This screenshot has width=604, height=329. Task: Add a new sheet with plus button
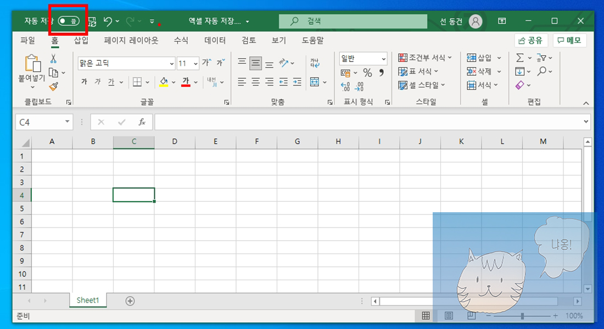tap(130, 301)
